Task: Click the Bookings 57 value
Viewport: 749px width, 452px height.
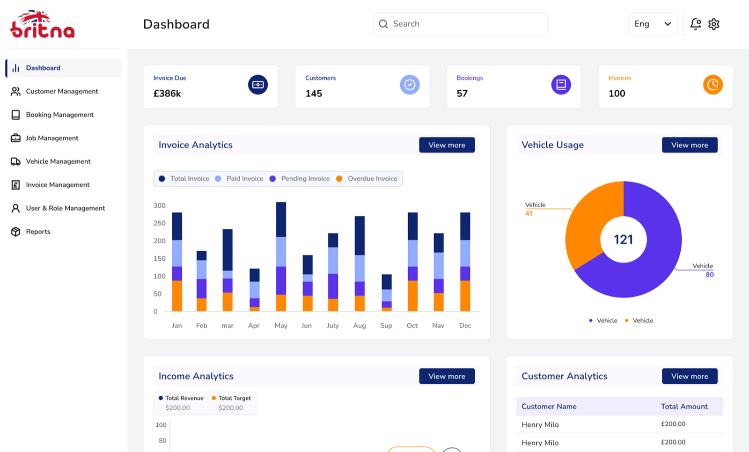Action: tap(462, 94)
